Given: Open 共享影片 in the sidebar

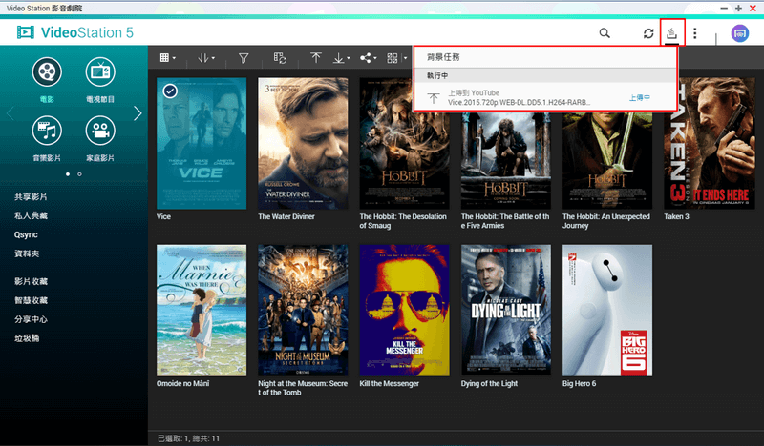Looking at the screenshot, I should [x=31, y=197].
